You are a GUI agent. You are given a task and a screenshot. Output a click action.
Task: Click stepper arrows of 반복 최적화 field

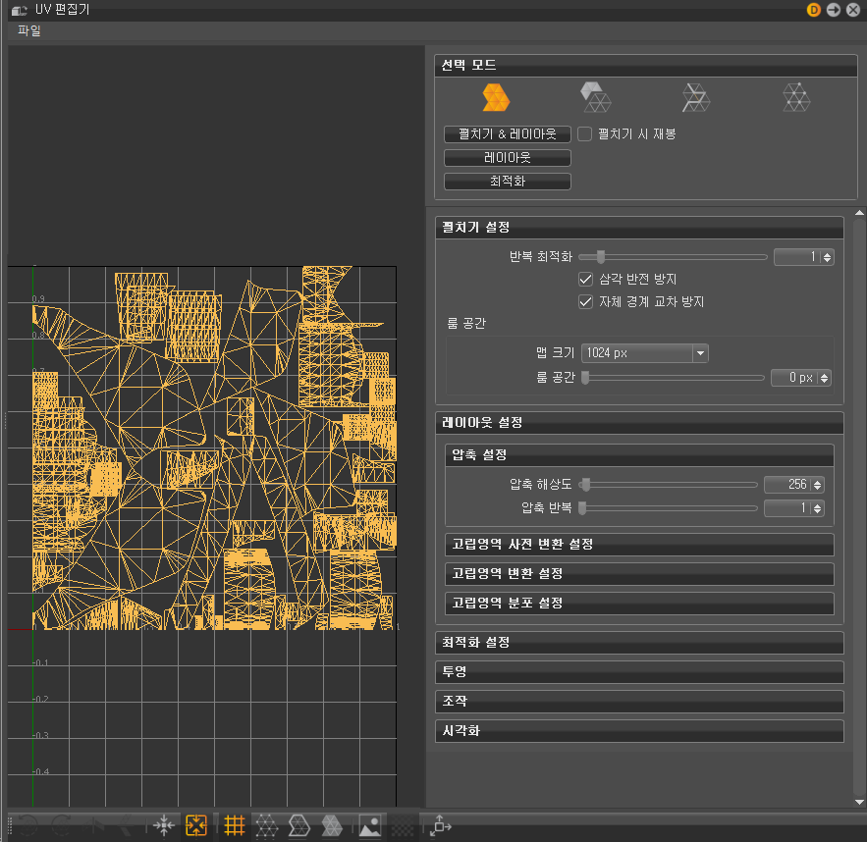[x=827, y=257]
